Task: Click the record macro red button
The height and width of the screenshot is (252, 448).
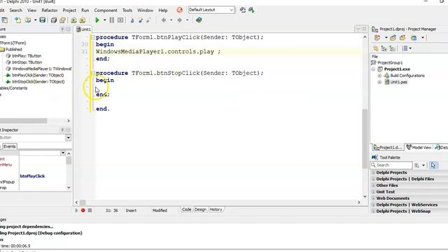Action: point(83,211)
